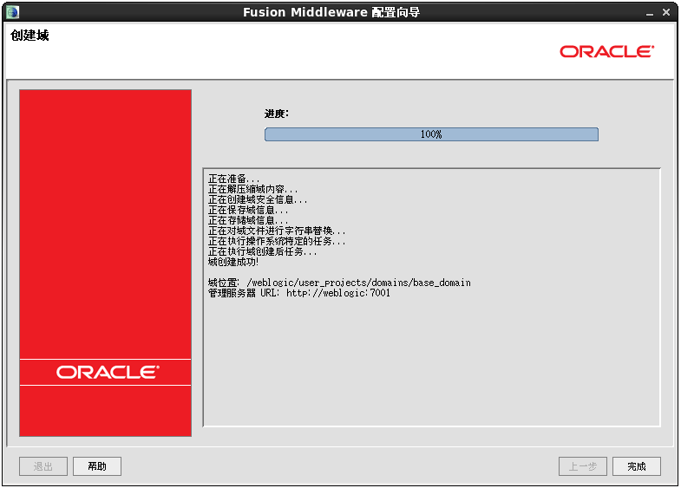Select the 正在准备... log line

(233, 179)
